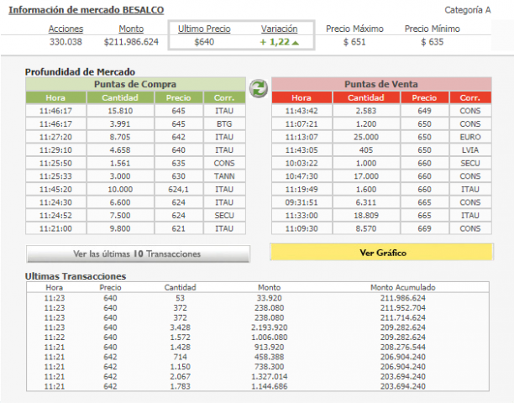Click the minimum price value $ 635
The width and height of the screenshot is (514, 403).
(432, 42)
